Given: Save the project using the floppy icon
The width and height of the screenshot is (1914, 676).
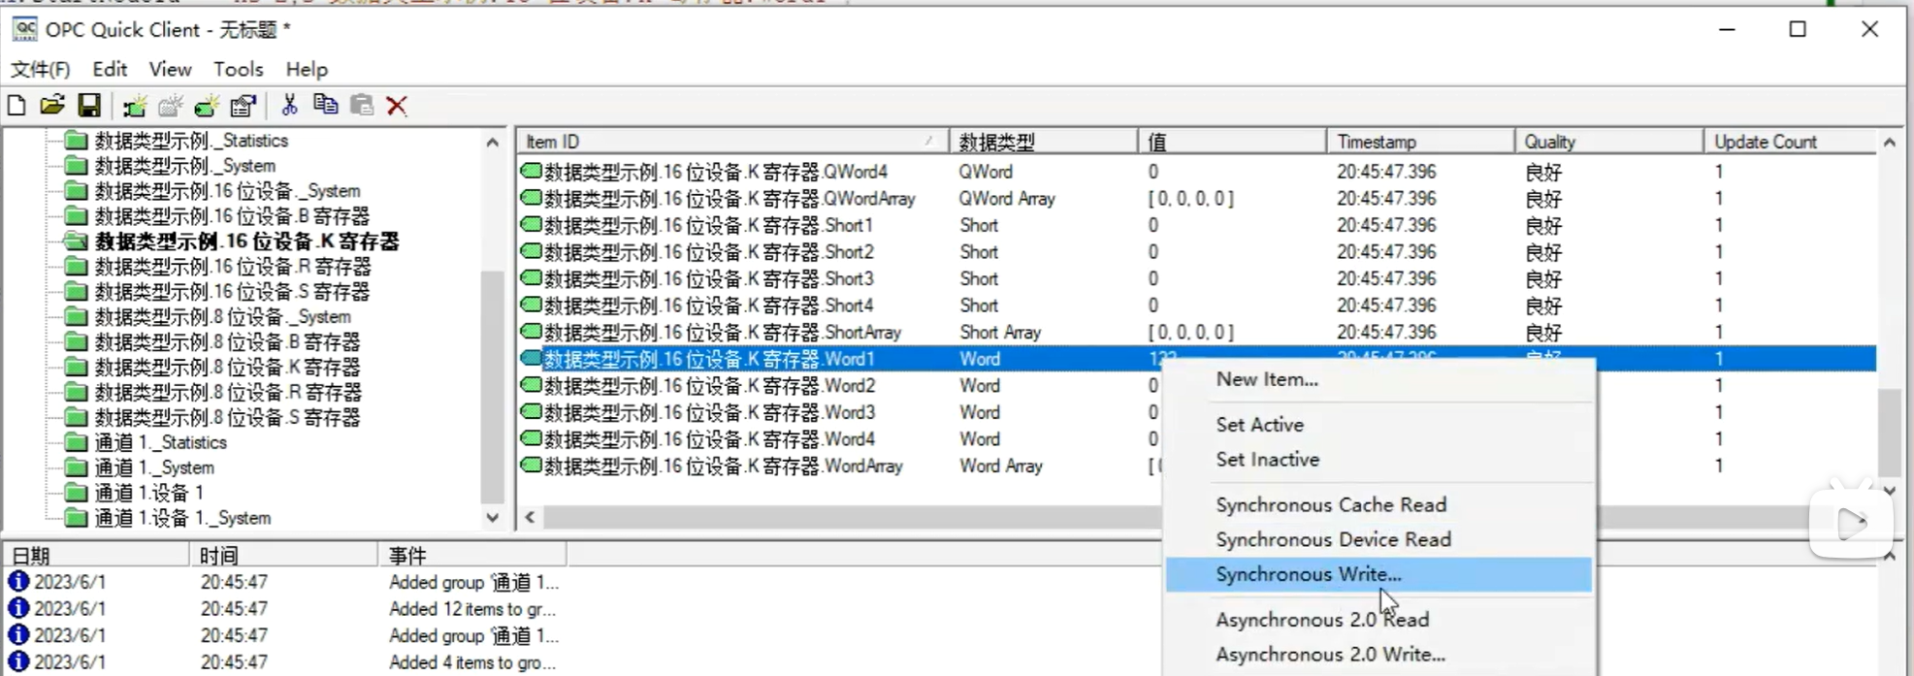Looking at the screenshot, I should (x=89, y=106).
